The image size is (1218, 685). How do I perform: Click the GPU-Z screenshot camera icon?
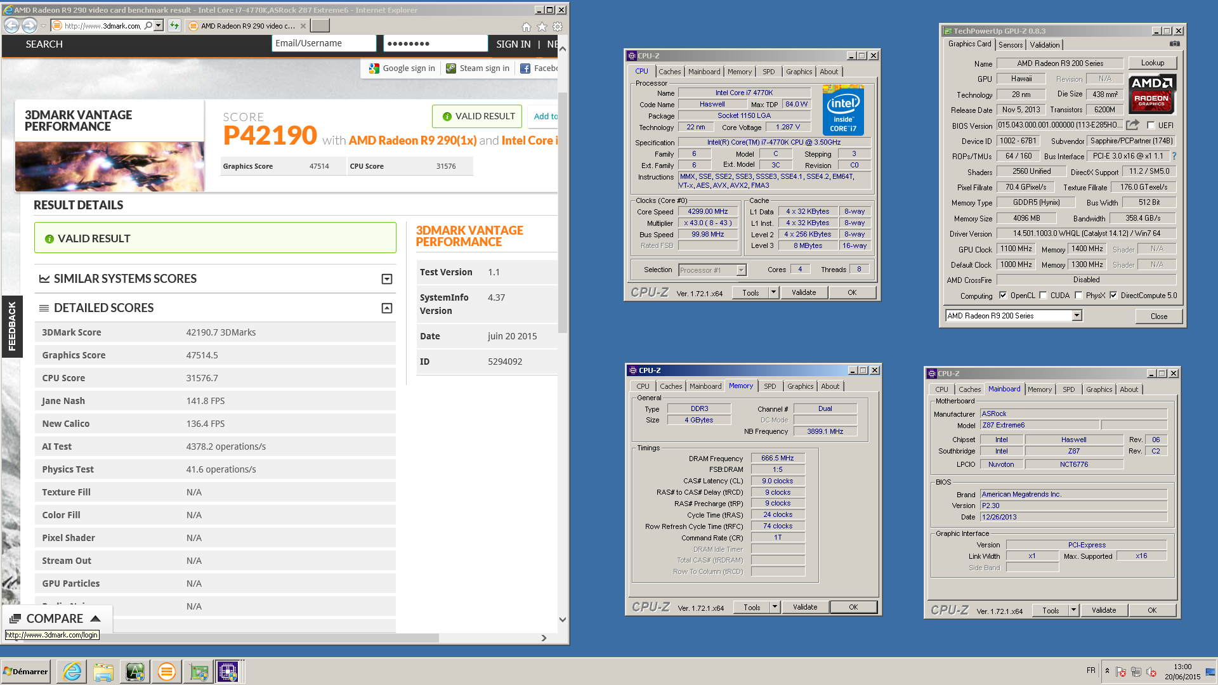click(1175, 44)
